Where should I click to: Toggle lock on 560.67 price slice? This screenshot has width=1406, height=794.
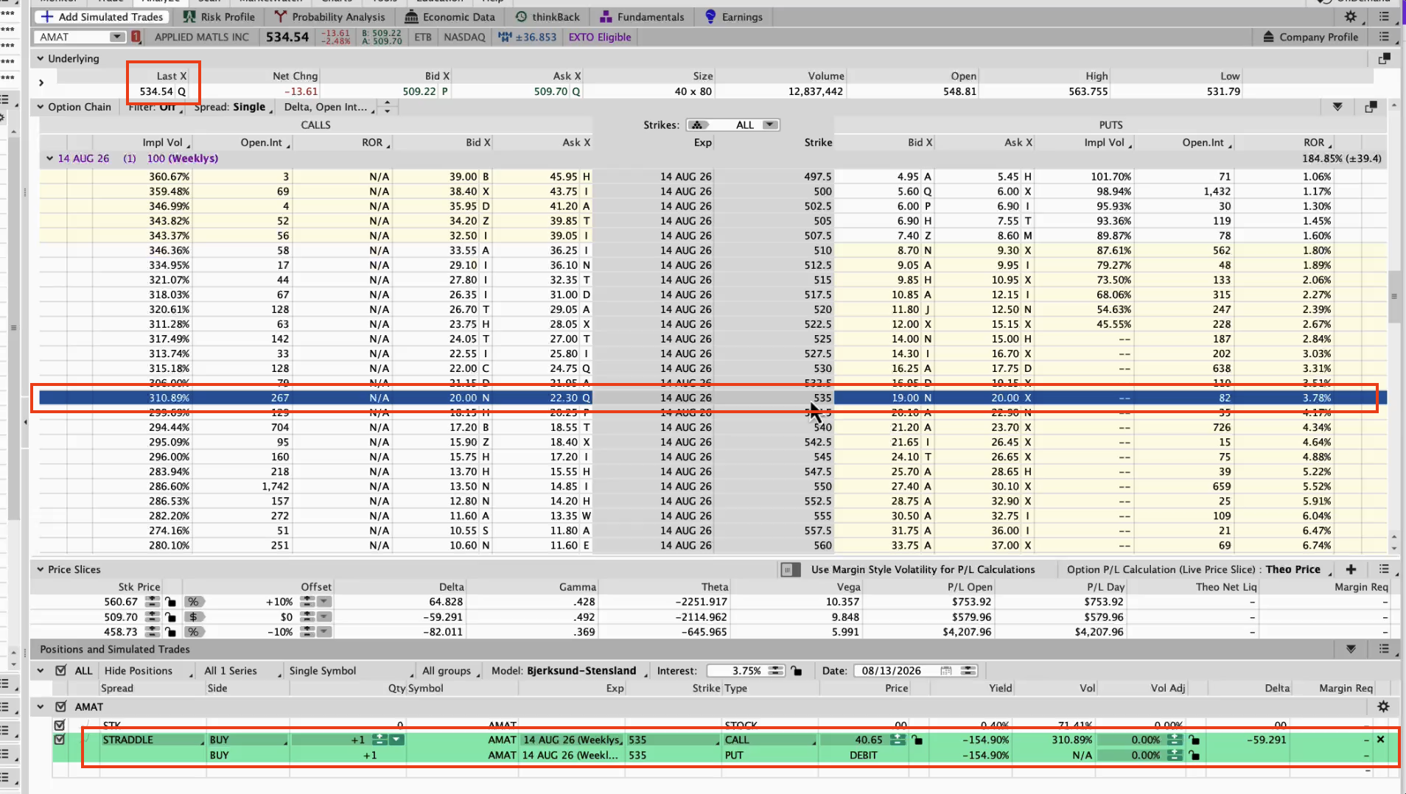170,602
